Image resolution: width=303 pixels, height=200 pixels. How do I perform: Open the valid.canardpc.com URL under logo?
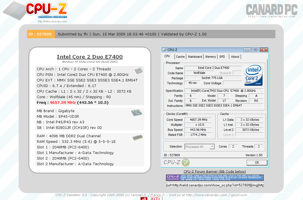click(52, 21)
